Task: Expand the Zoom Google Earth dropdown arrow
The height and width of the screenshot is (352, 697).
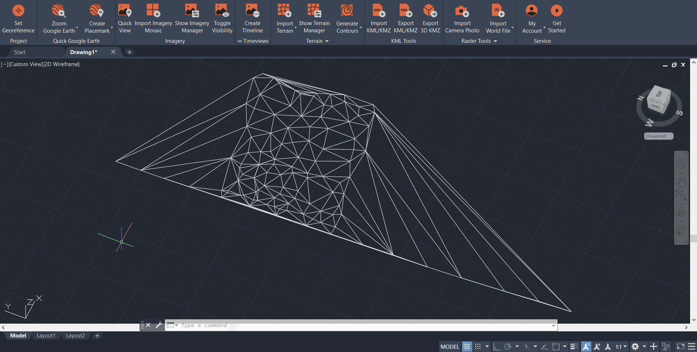Action: 77,28
